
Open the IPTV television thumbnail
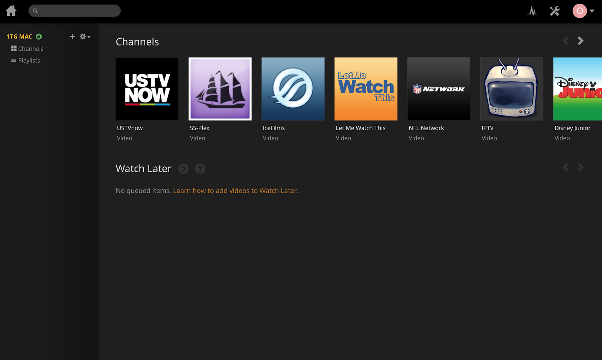click(x=512, y=89)
